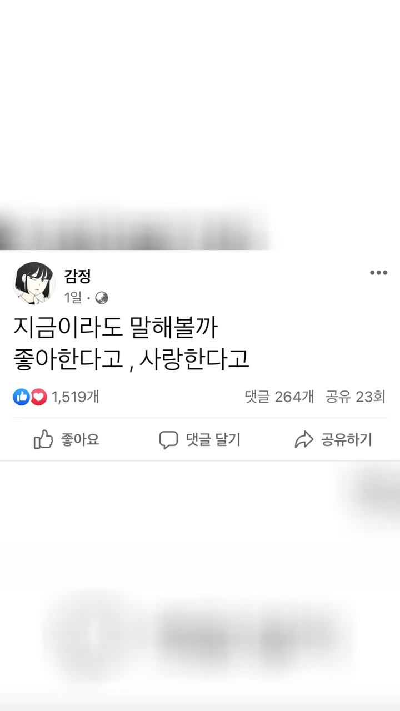This screenshot has height=711, width=400.
Task: View the 댓글 264개 comments count
Action: pyautogui.click(x=279, y=397)
